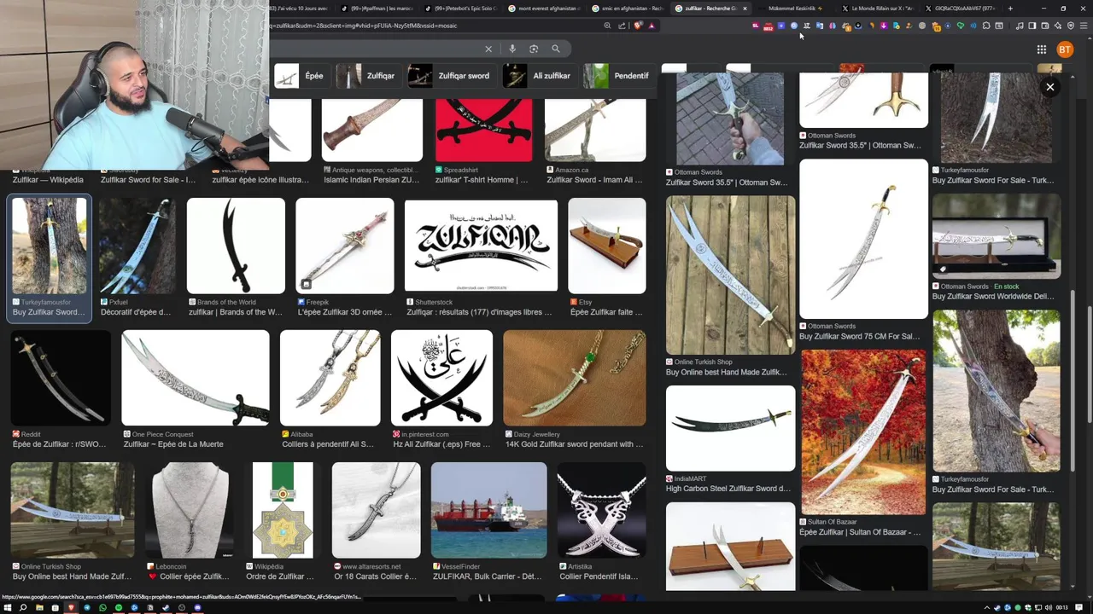The height and width of the screenshot is (614, 1093).
Task: Open File Explorer from taskbar
Action: (x=39, y=608)
